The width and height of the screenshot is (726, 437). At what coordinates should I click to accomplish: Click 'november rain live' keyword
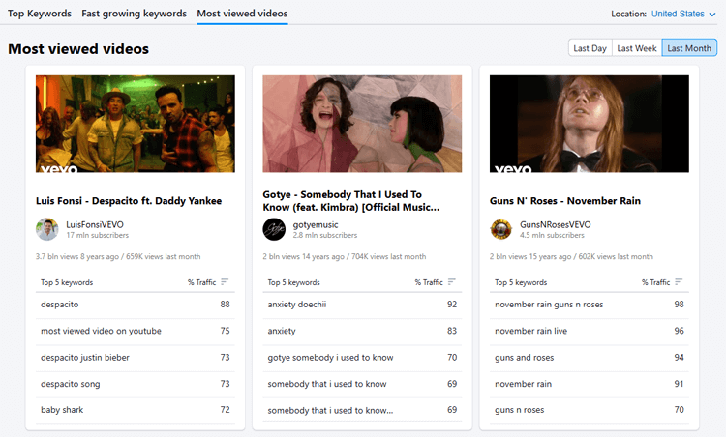(x=530, y=331)
